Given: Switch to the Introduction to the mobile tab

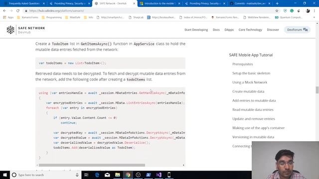Looking at the screenshot, I should pyautogui.click(x=159, y=3).
